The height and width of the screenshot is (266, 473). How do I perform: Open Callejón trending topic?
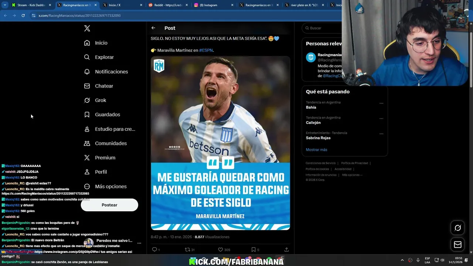point(313,123)
